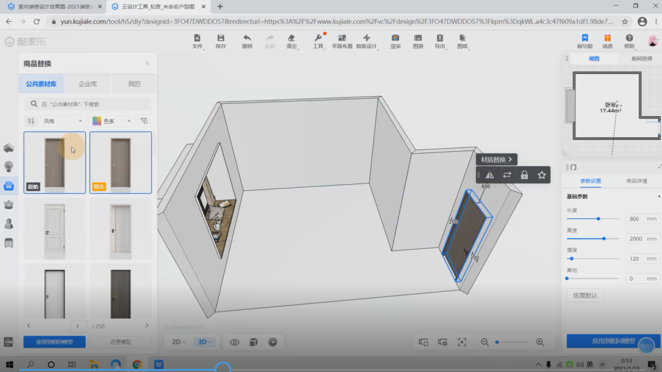Open the light bulb sidebar icon
Viewport: 662px width, 372px height.
coord(9,167)
